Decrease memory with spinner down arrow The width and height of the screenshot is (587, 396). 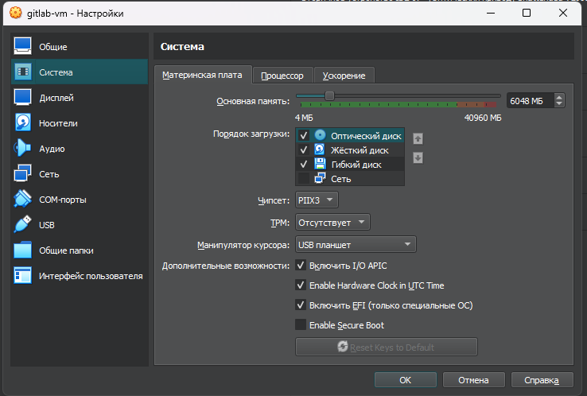click(x=559, y=103)
